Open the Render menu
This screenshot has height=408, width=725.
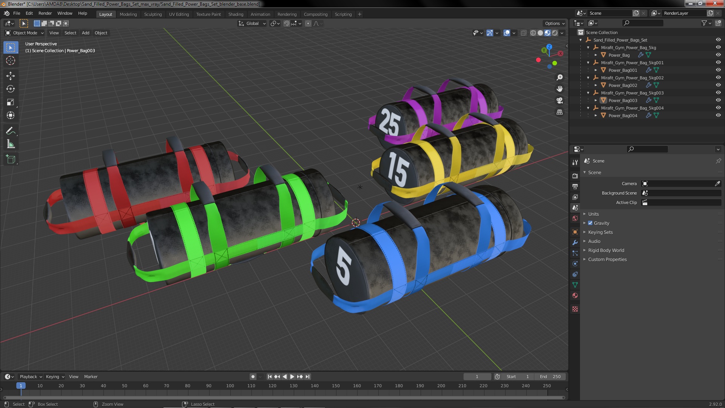pyautogui.click(x=45, y=13)
